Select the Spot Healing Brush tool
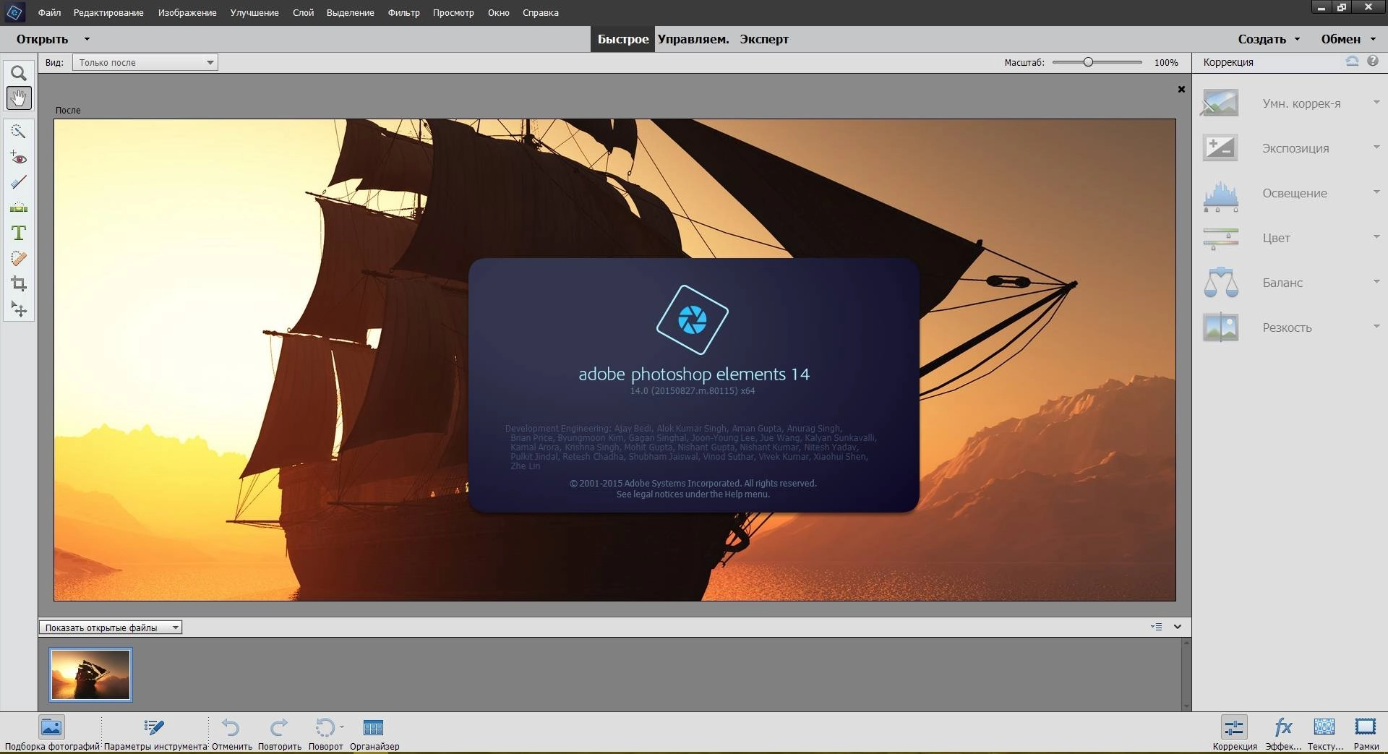The width and height of the screenshot is (1388, 754). pos(19,258)
